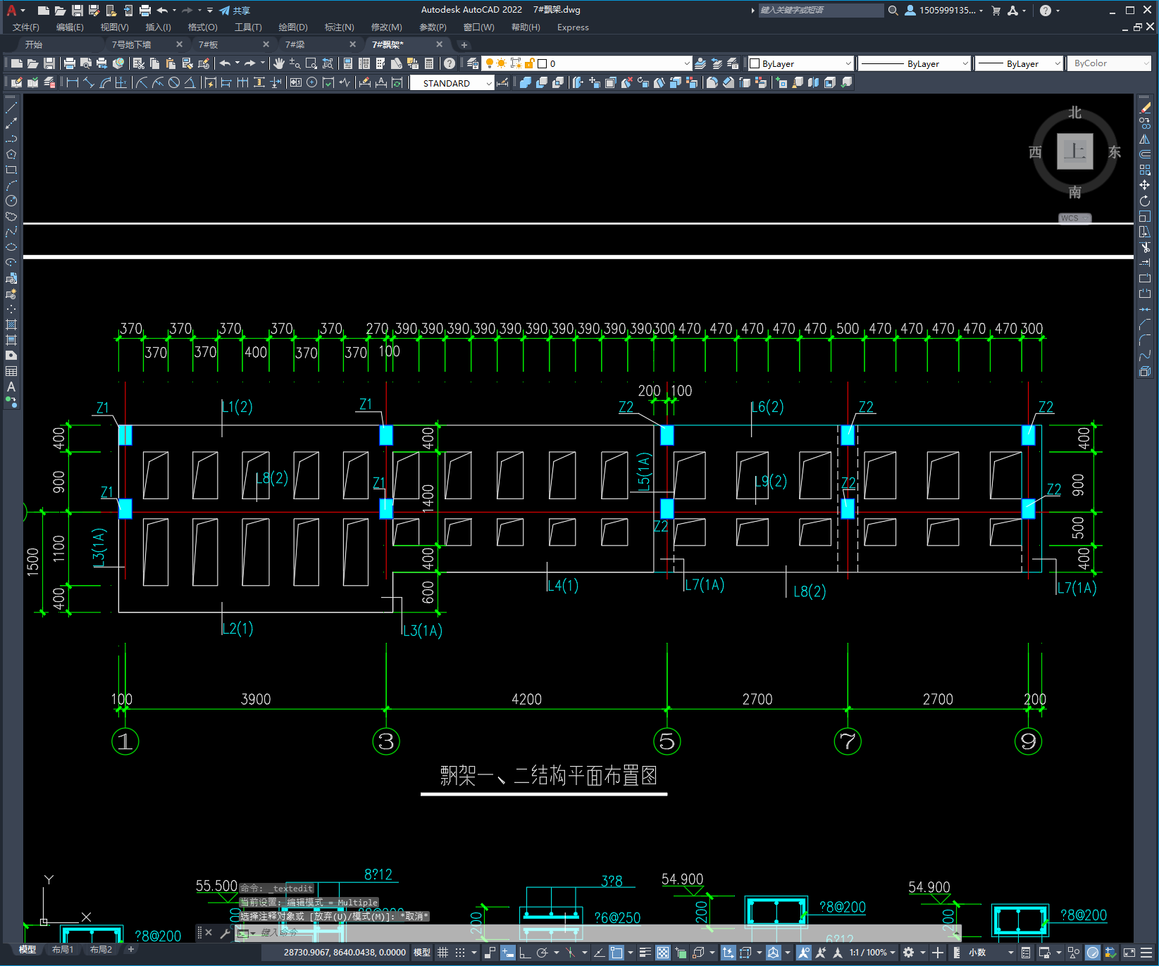Toggle object snap tracking in status bar

599,953
